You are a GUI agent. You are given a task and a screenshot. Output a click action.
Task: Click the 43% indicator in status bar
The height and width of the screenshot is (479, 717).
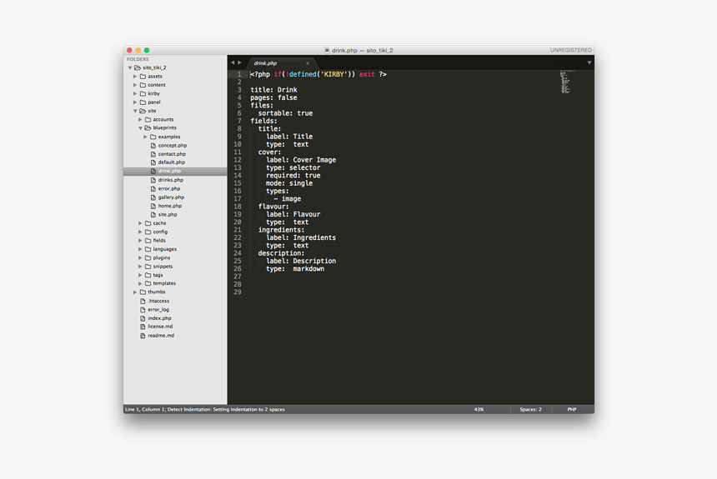(x=479, y=410)
